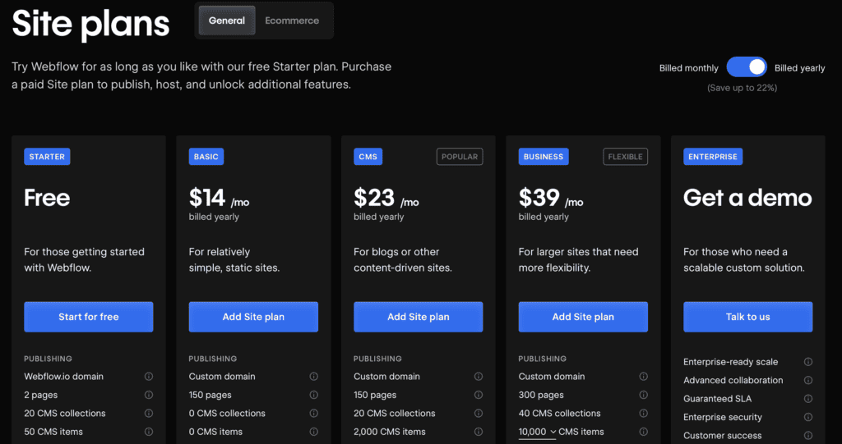The height and width of the screenshot is (444, 842).
Task: Click 40 CMS collections text
Action: pos(559,414)
